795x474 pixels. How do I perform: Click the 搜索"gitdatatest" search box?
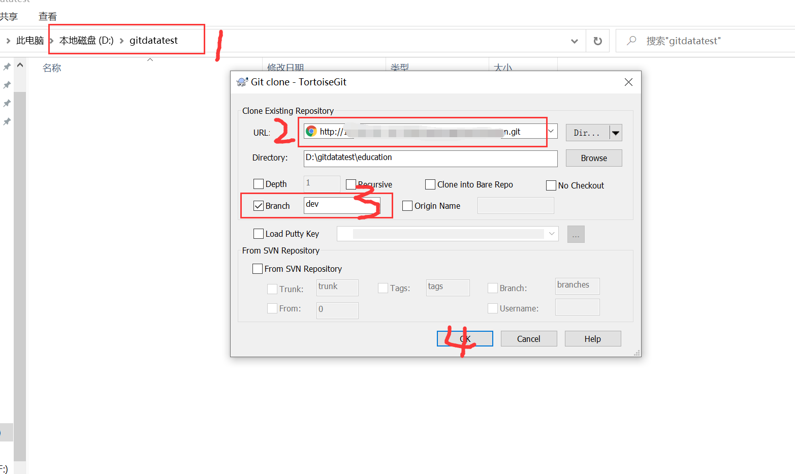[x=705, y=41]
